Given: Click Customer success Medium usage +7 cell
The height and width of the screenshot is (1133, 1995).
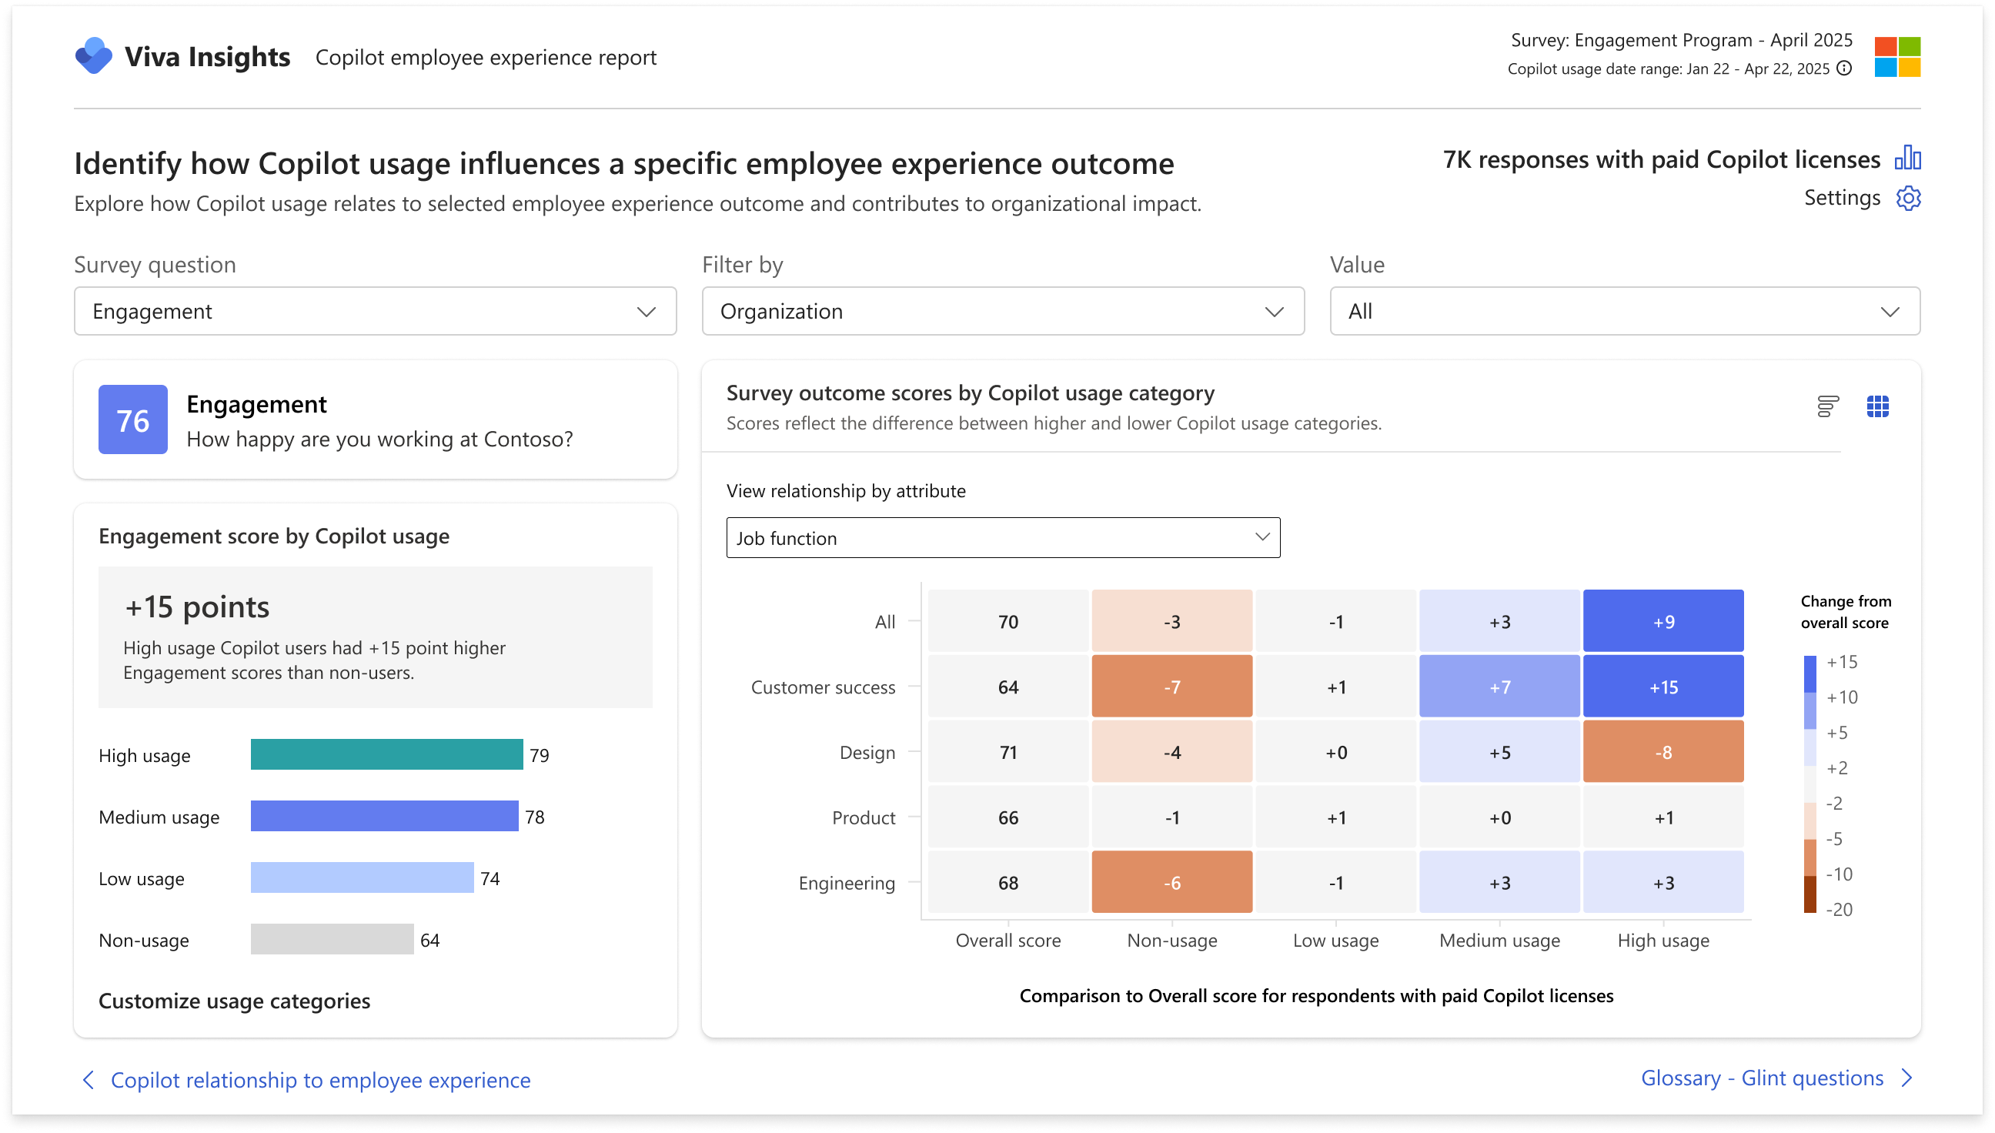Looking at the screenshot, I should coord(1499,687).
